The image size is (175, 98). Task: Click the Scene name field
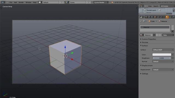tap(77, 2)
